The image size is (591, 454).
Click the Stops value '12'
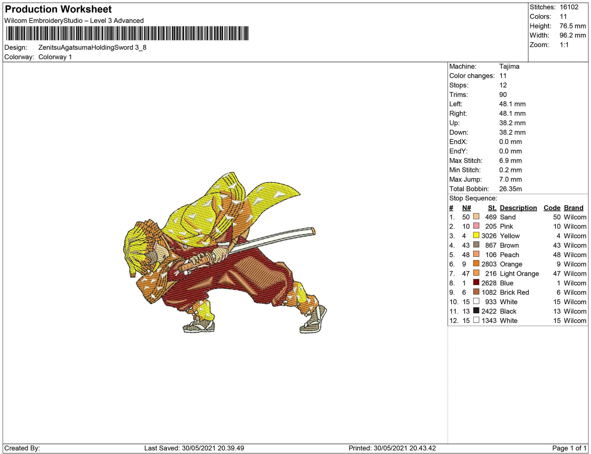[x=503, y=85]
